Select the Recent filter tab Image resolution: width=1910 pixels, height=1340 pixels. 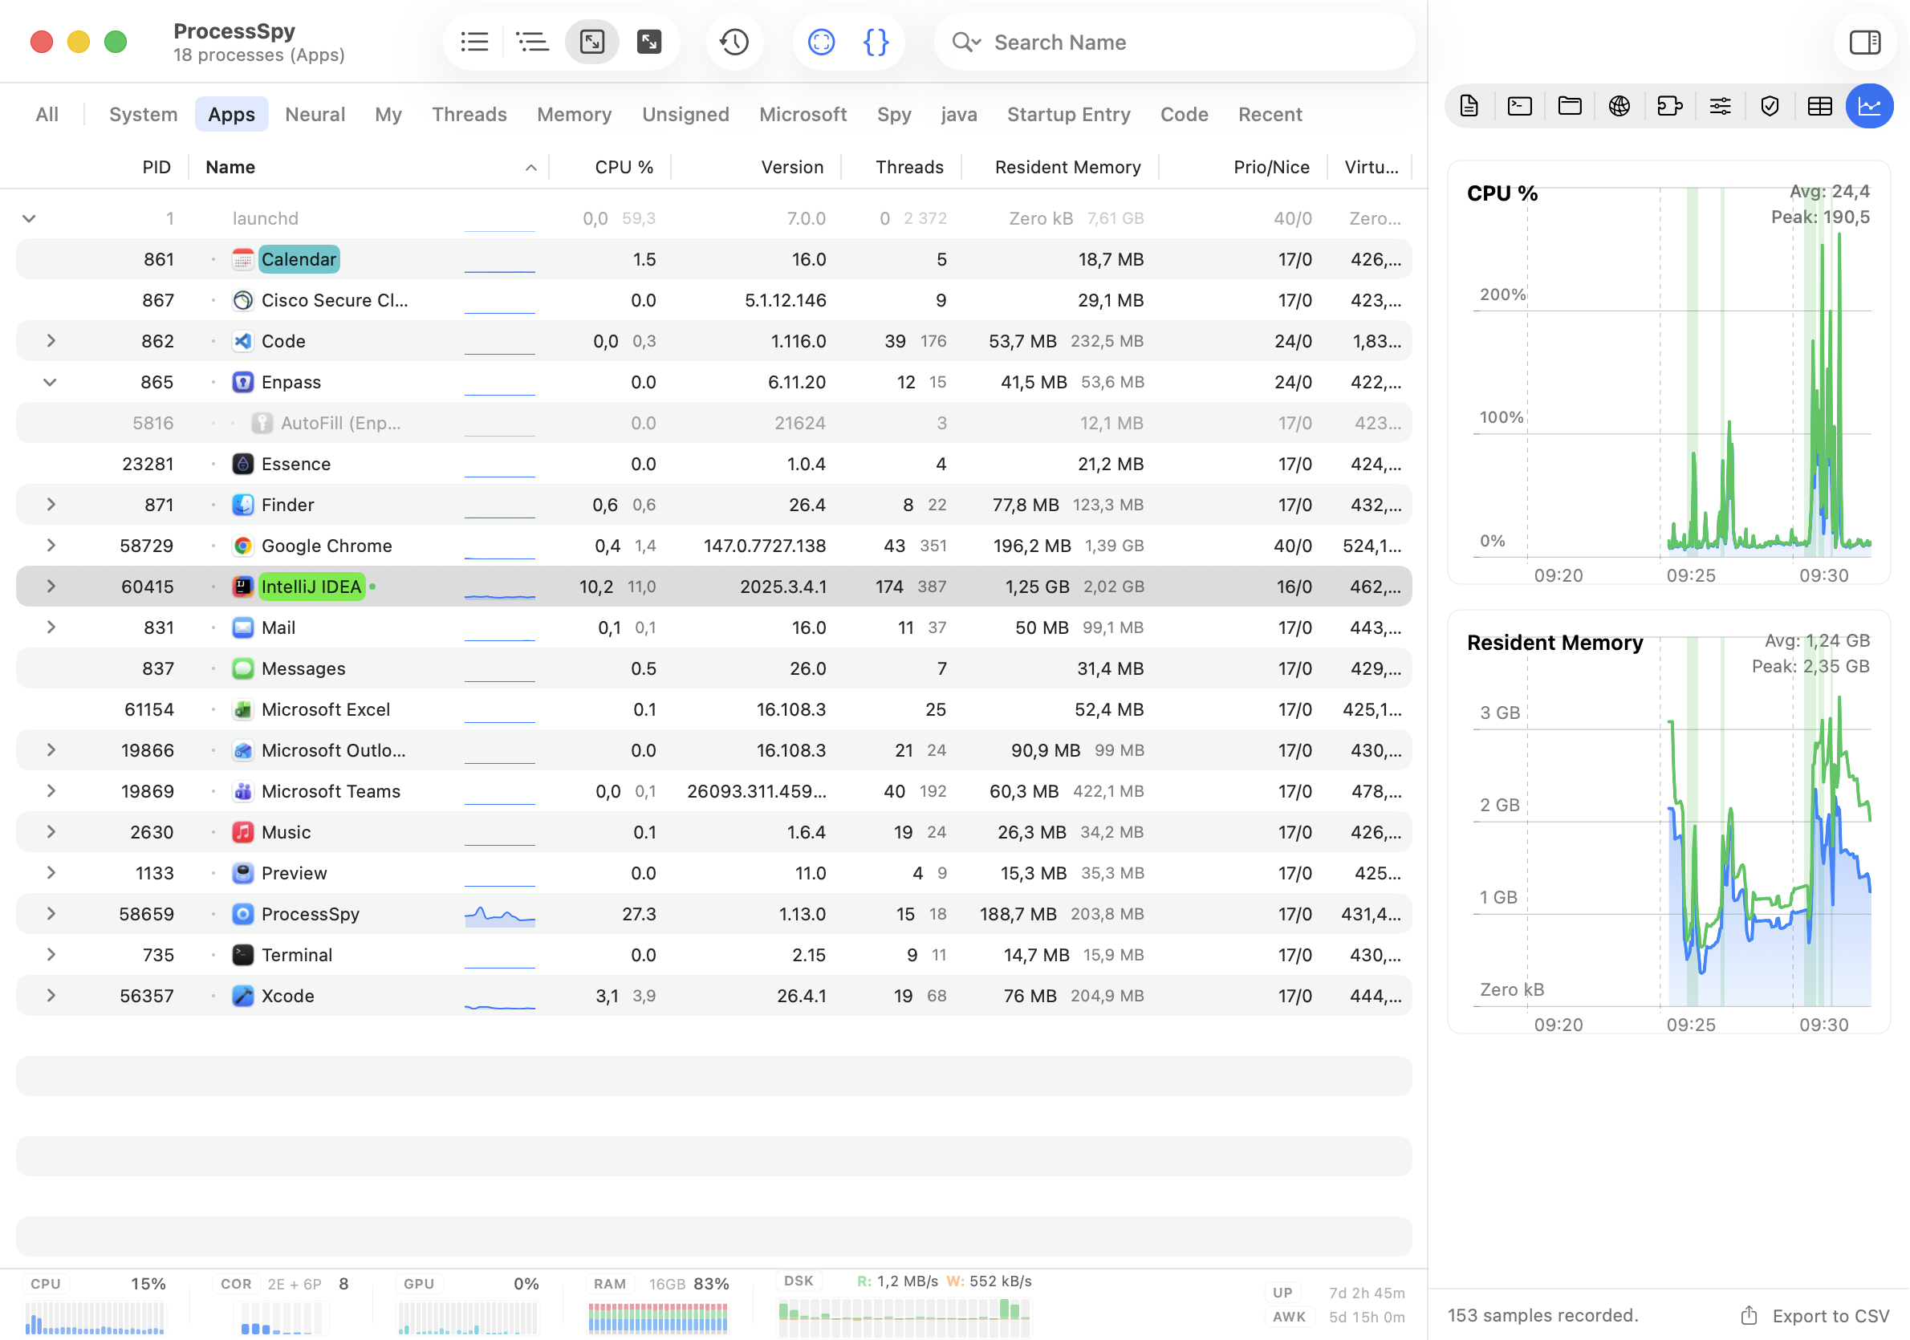[1270, 114]
